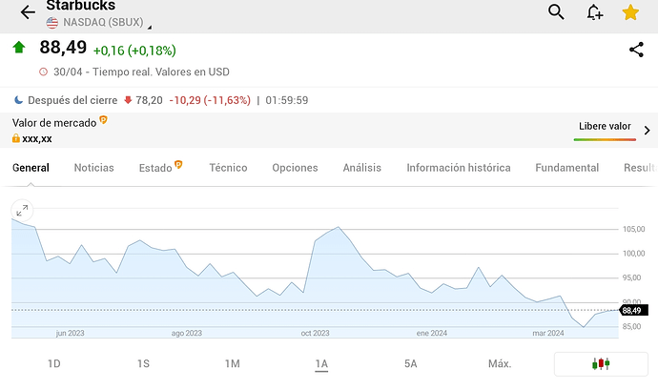Click the jun 2023 axis label
Image resolution: width=658 pixels, height=390 pixels.
70,333
